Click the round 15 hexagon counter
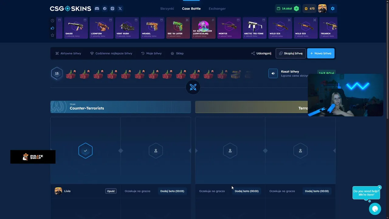Viewport: 389px width, 219px height. point(57,74)
